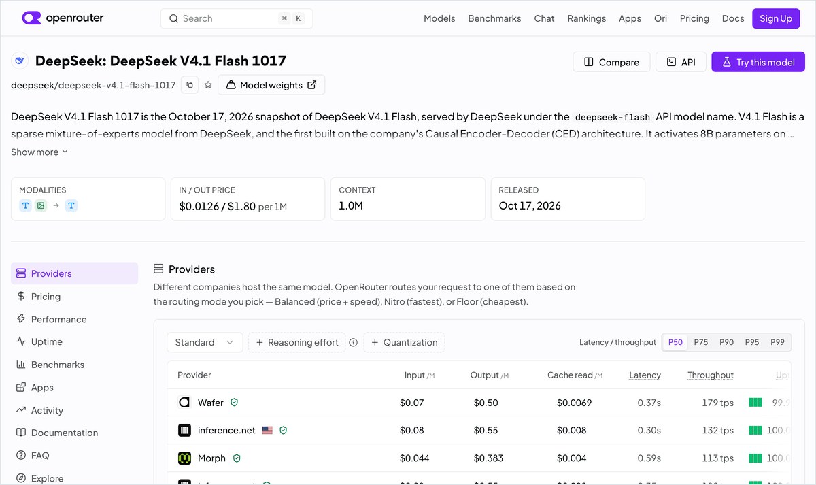This screenshot has width=816, height=485.
Task: Click the verified shield next to Wafer
Action: [235, 403]
